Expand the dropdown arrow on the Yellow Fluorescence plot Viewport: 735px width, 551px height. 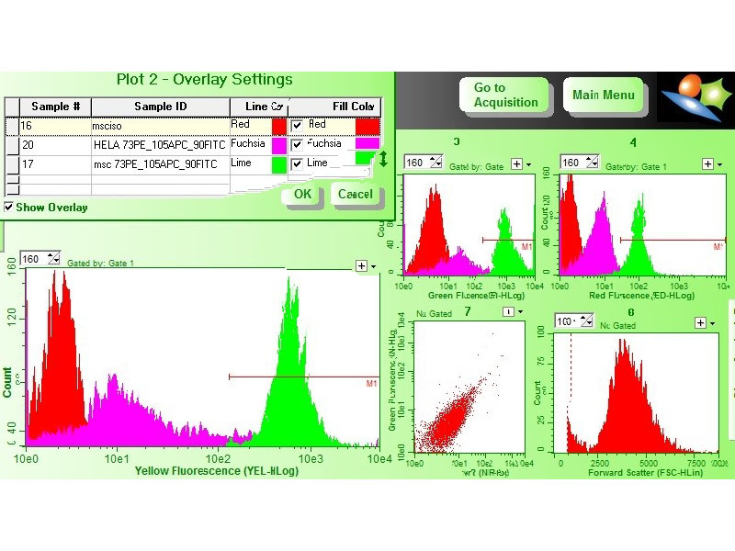374,266
